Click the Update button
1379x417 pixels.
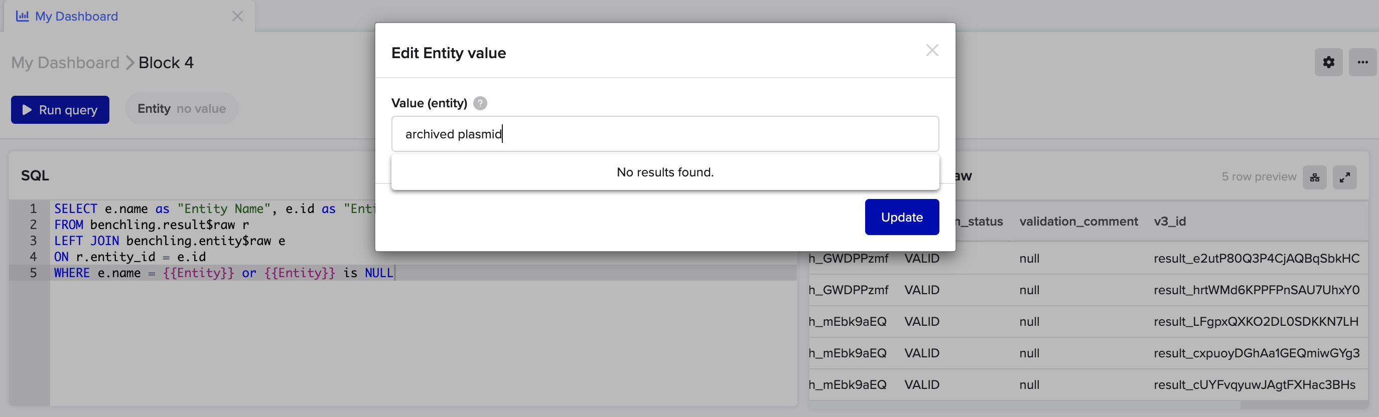click(901, 217)
